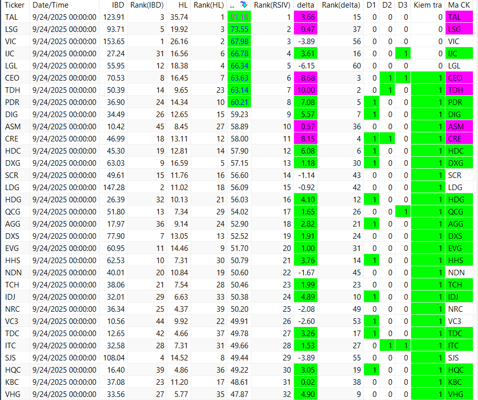Viewport: 478px width, 400px height.
Task: Click the D1 column header
Action: pyautogui.click(x=371, y=5)
